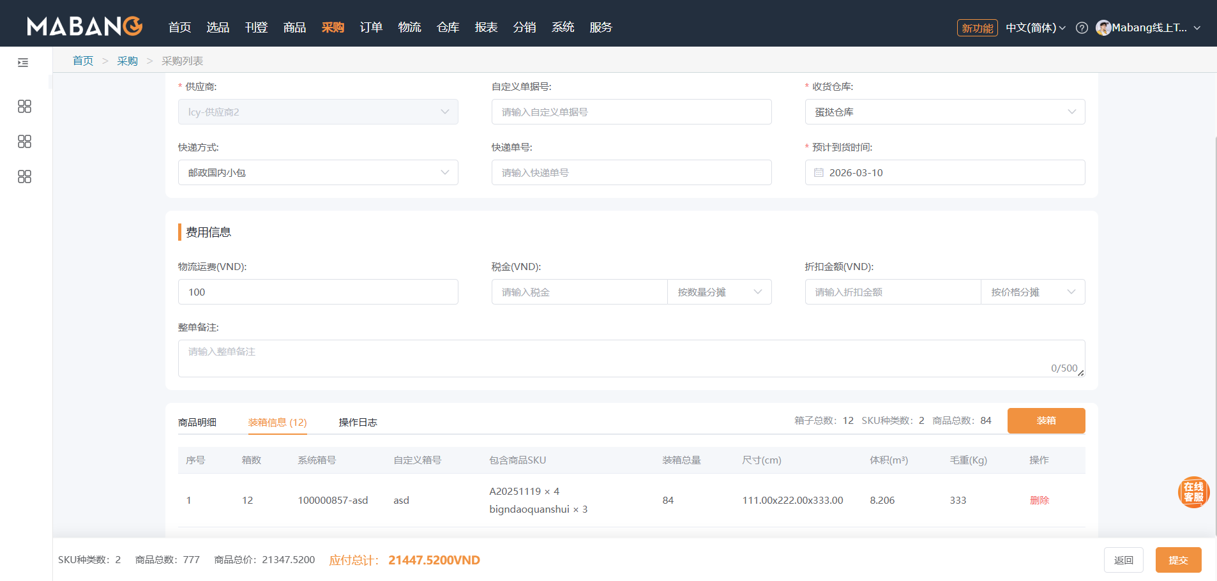Click the orange 装箱 packing button

tap(1046, 421)
